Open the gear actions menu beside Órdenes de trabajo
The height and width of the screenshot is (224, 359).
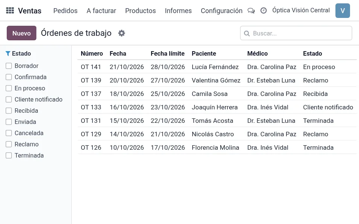coord(122,33)
